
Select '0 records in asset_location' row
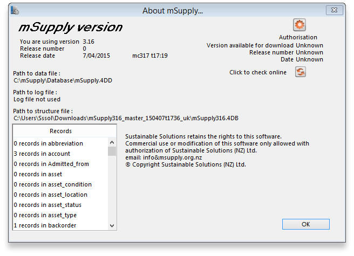[50, 195]
